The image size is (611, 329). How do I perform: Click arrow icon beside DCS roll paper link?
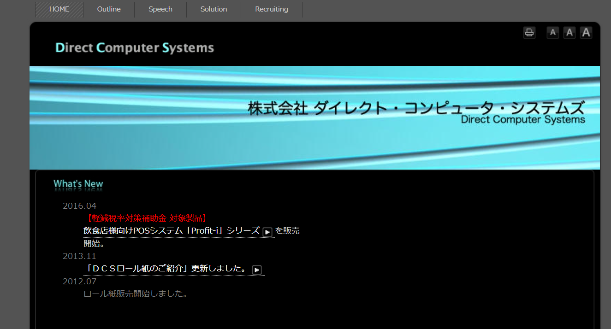pyautogui.click(x=257, y=270)
